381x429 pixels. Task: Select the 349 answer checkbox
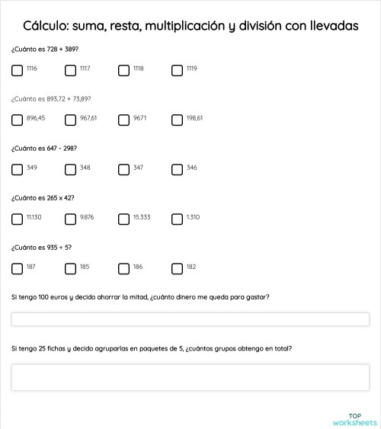[17, 169]
